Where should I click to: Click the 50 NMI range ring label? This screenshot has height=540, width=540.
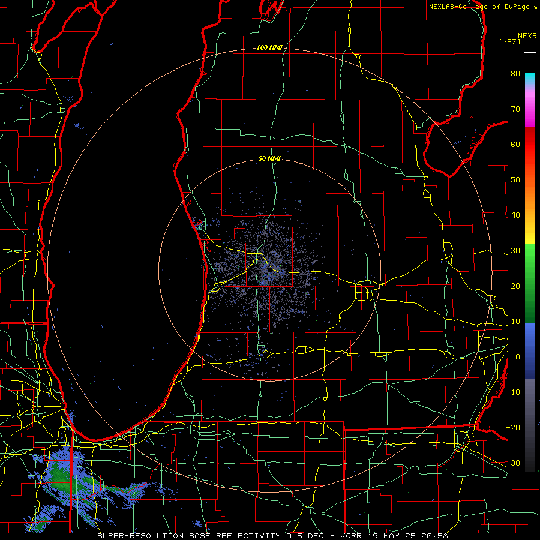click(269, 158)
